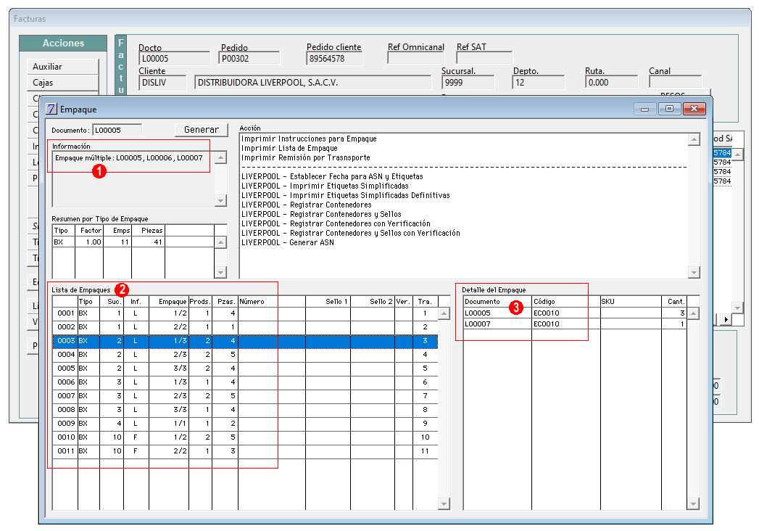The height and width of the screenshot is (531, 759).
Task: Select Imprimir Remisión por Trasnsporte action
Action: point(305,157)
